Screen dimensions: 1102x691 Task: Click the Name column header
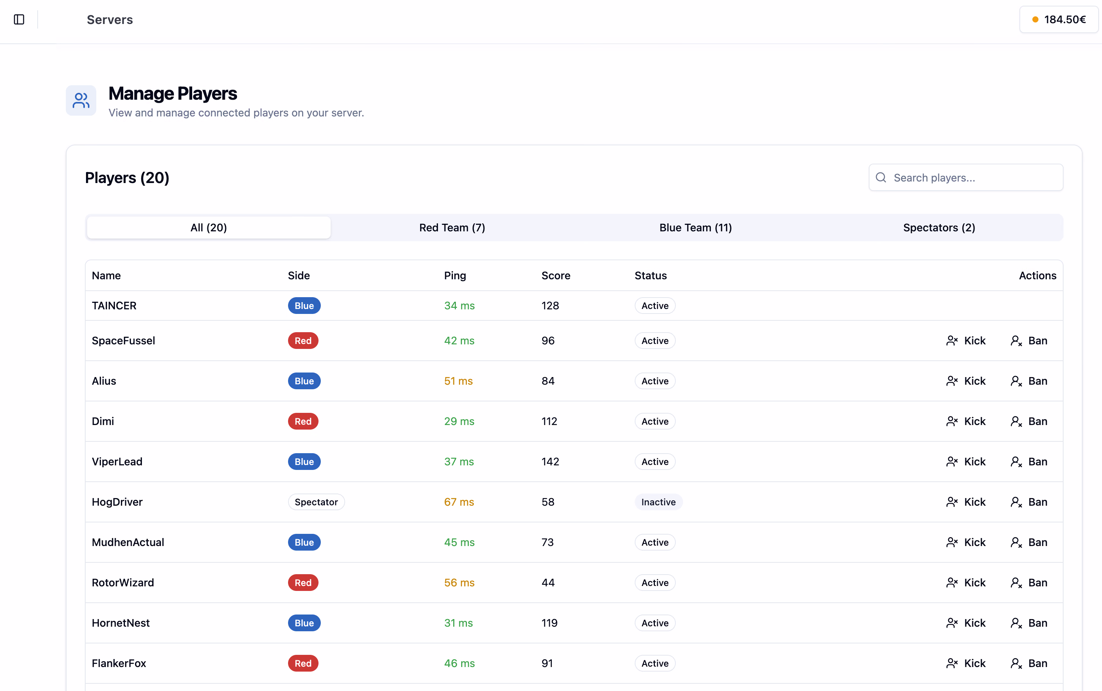106,275
